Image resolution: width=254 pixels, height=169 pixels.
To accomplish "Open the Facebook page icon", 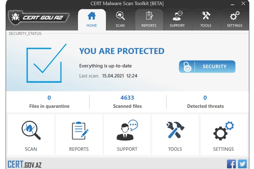I will pyautogui.click(x=231, y=164).
